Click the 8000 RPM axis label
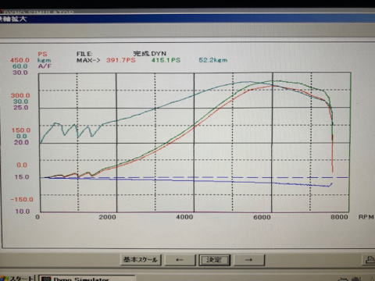 click(339, 217)
